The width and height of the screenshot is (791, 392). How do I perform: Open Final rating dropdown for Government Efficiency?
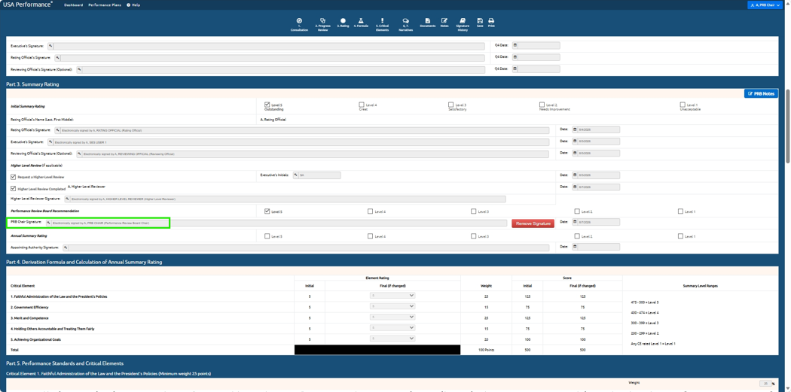point(393,306)
